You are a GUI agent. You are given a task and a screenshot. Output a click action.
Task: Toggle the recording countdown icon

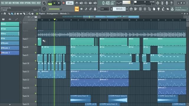(86, 3)
